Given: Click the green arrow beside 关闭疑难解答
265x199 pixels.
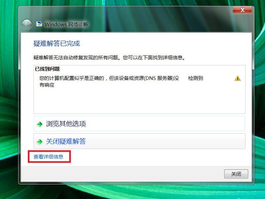Looking at the screenshot, I should (x=40, y=142).
